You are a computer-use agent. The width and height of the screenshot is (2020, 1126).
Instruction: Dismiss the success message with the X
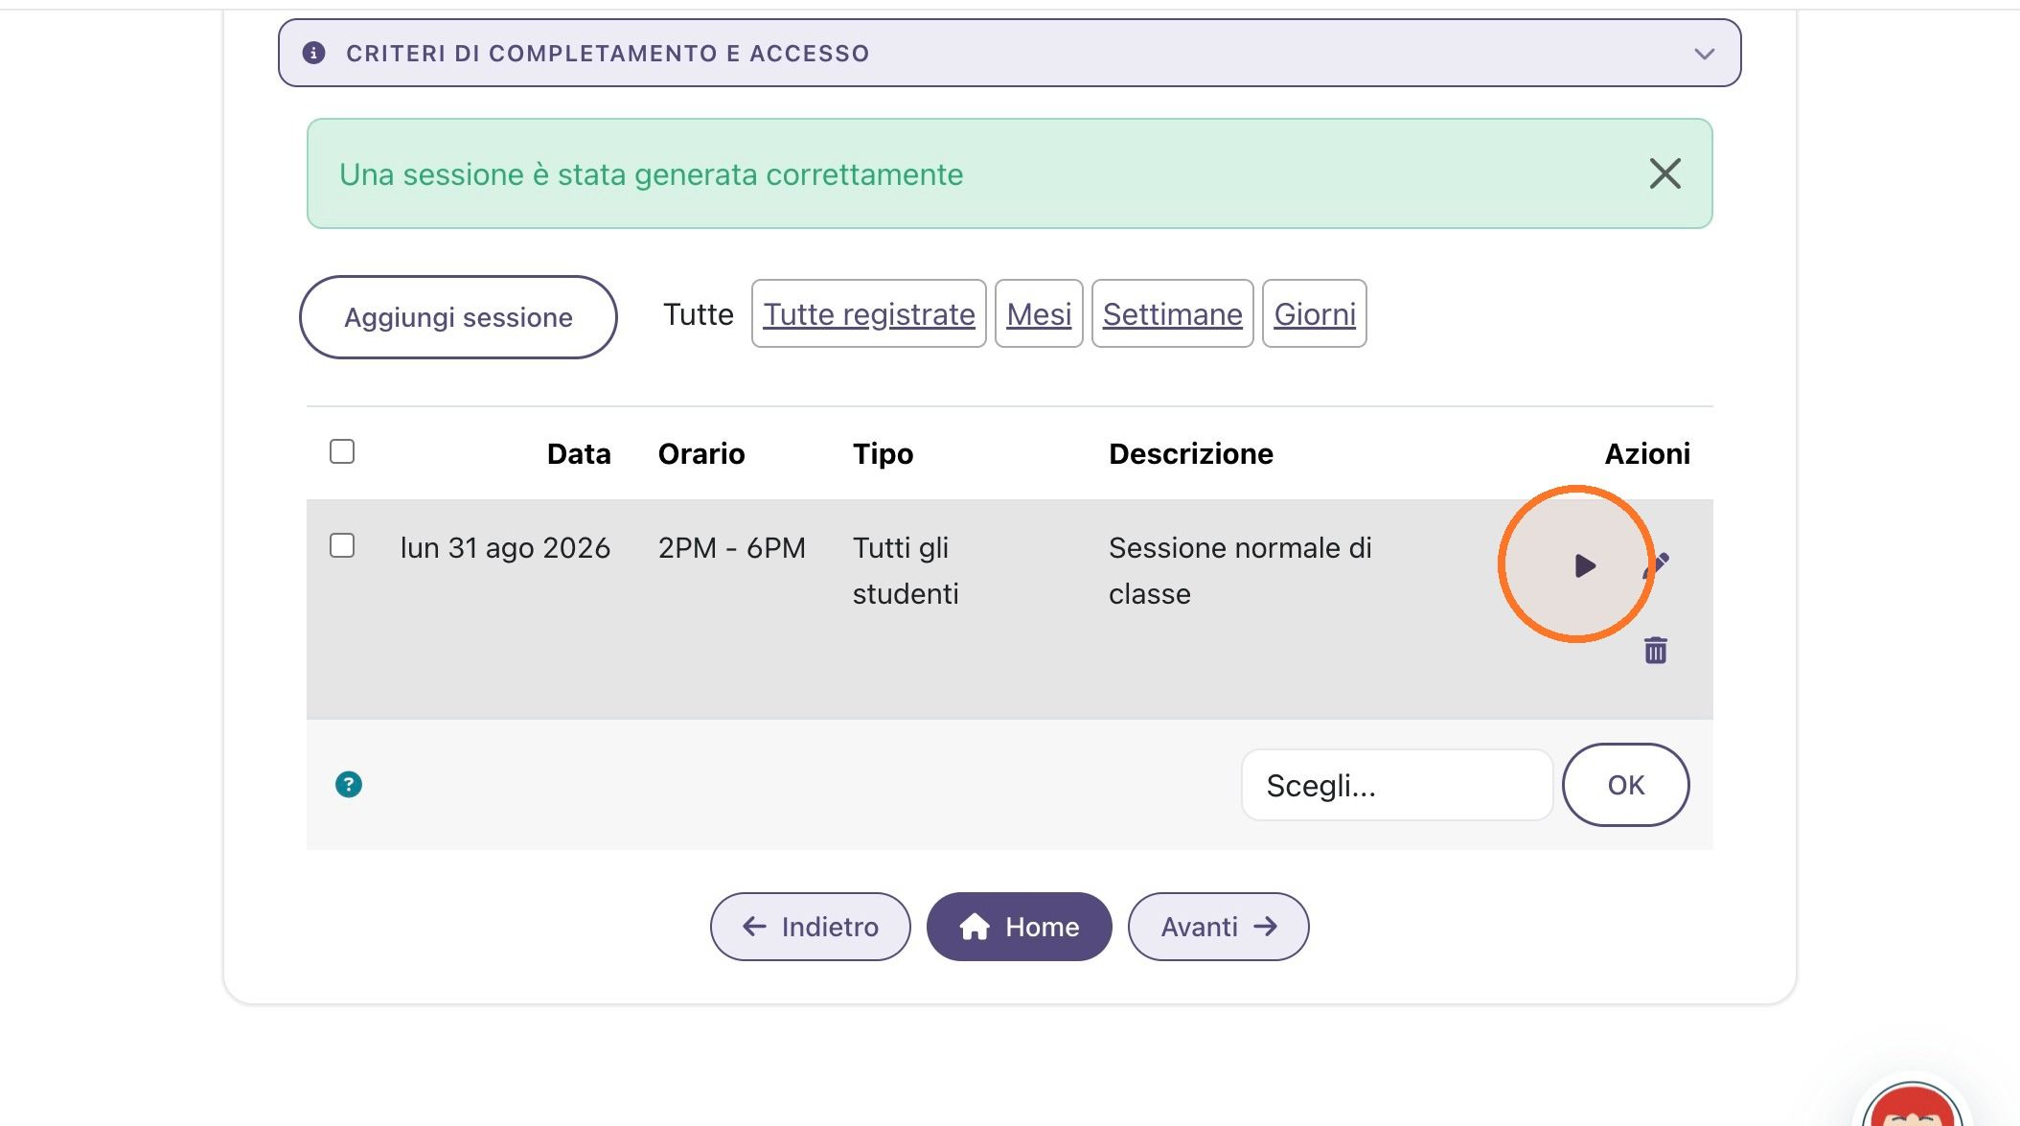pos(1665,173)
